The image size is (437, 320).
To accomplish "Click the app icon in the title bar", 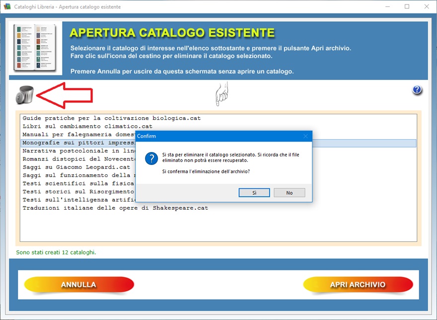I will point(7,7).
